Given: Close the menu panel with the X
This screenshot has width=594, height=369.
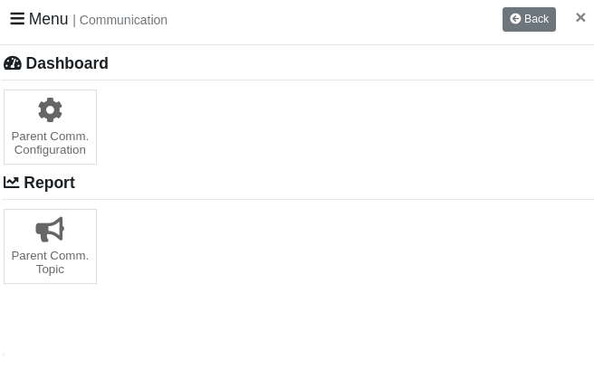Looking at the screenshot, I should [580, 17].
